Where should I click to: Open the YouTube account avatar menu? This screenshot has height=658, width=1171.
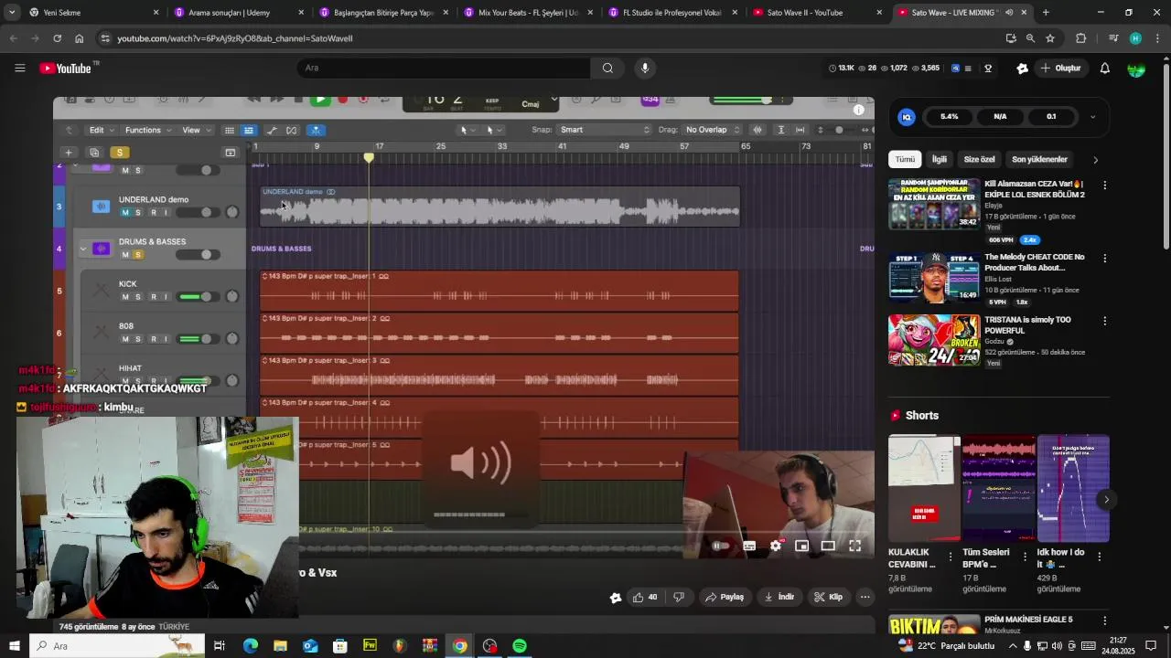[1136, 69]
